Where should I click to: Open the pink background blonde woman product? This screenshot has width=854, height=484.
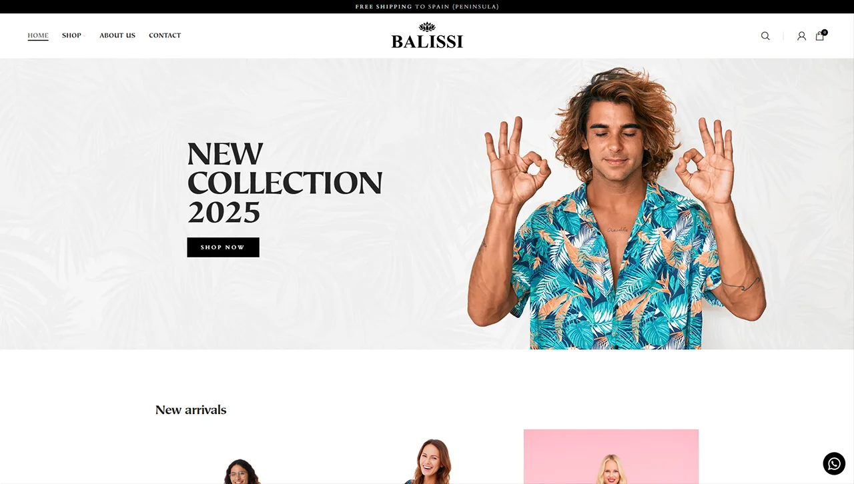[x=611, y=457]
